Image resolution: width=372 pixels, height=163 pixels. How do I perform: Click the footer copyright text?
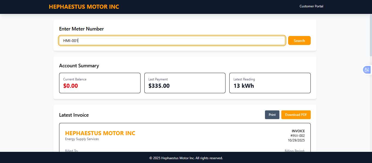coord(186,158)
